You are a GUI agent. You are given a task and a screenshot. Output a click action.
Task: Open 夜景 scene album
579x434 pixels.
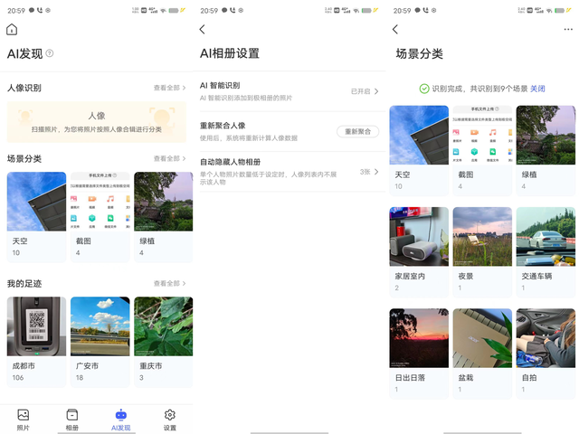(482, 252)
